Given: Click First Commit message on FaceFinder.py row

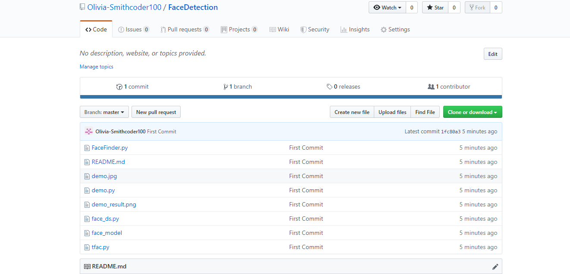Looking at the screenshot, I should [x=306, y=148].
